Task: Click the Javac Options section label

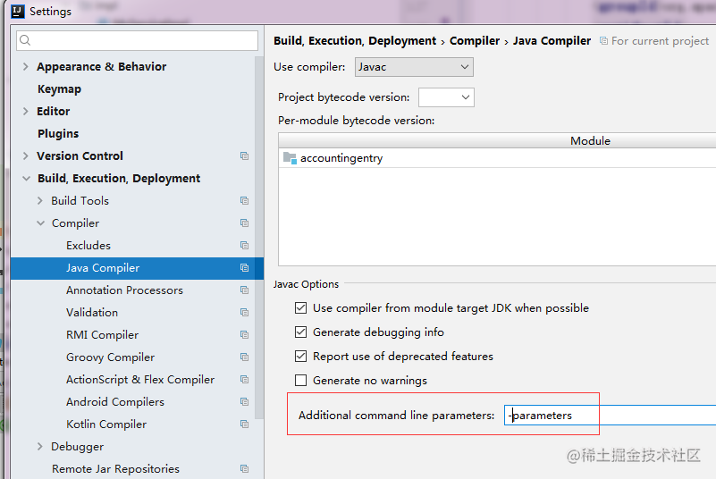Action: 306,284
